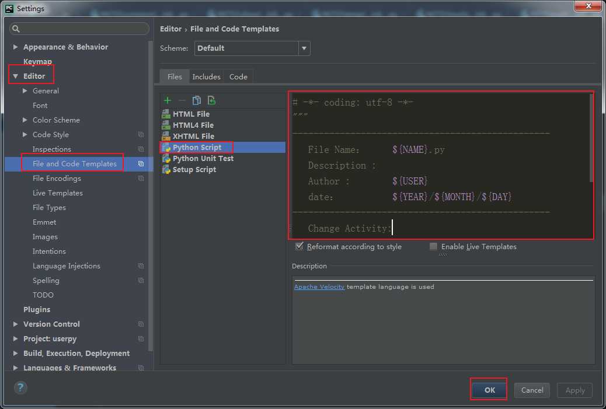Click project-level icon beside Inspections

tap(141, 149)
